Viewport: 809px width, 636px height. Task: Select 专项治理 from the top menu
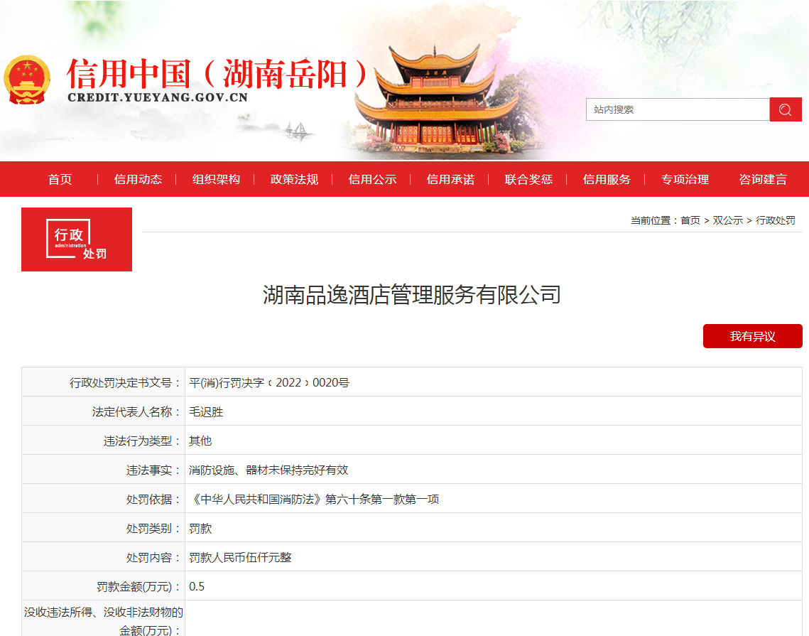click(x=684, y=180)
